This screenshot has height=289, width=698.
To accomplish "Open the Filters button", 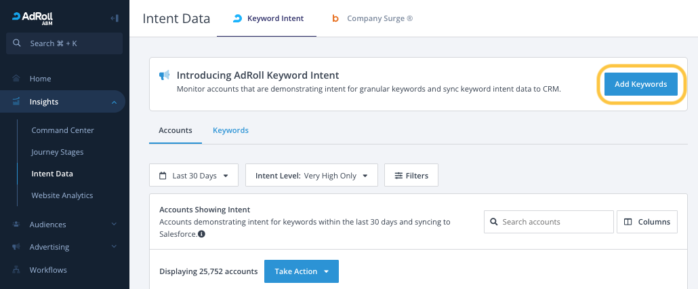I will coord(411,176).
